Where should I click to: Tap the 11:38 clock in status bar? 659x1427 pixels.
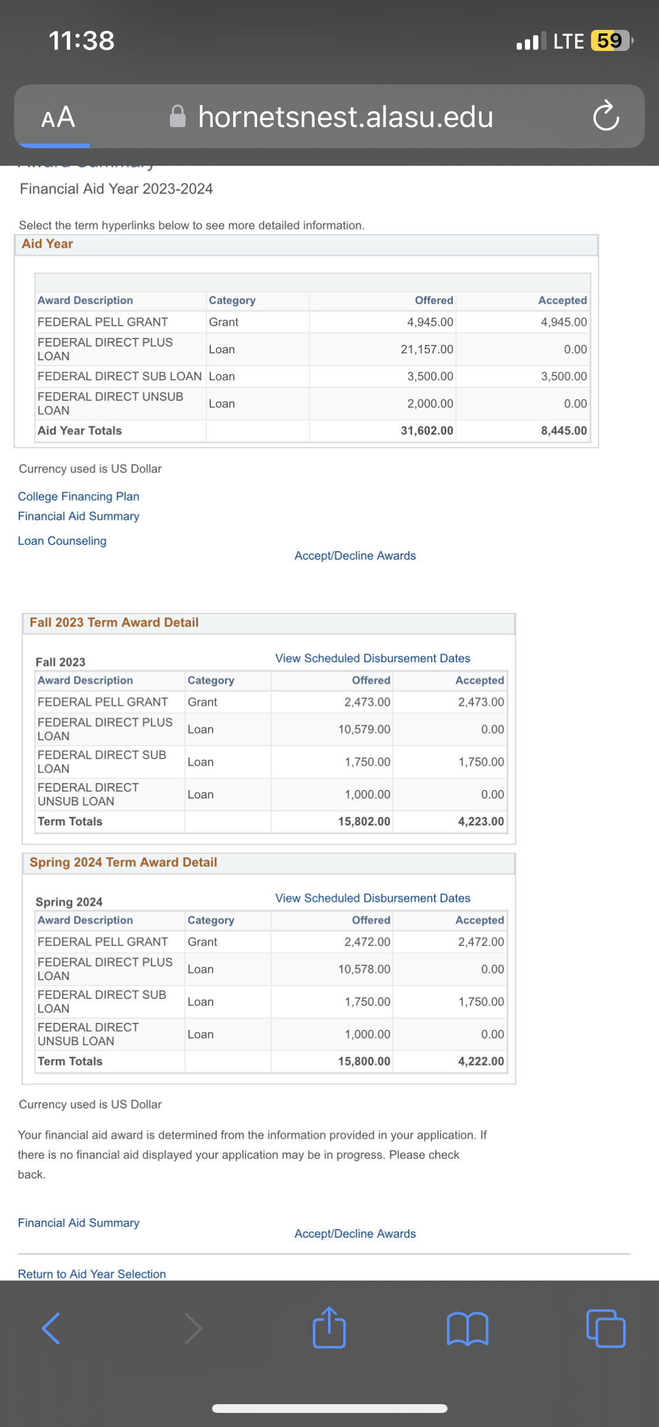tap(81, 40)
